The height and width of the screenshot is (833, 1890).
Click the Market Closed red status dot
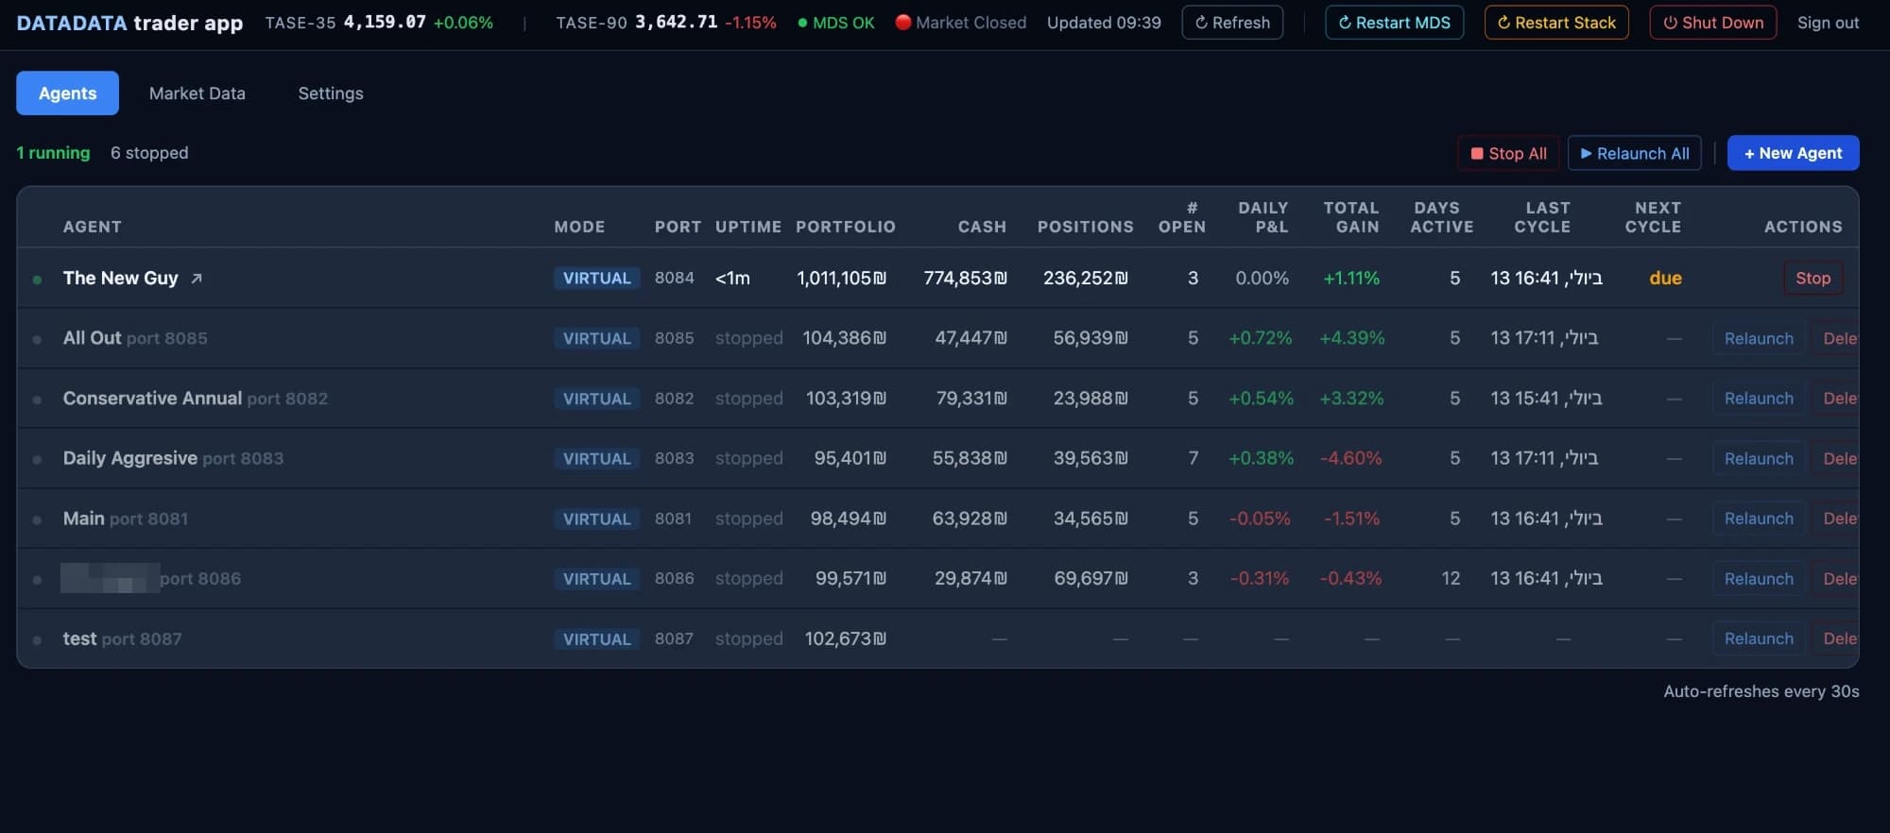point(903,22)
